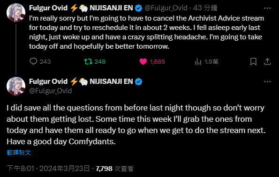The height and width of the screenshot is (177, 279).
Task: Expand the three-dot menu of the second tweet
Action: (267, 82)
